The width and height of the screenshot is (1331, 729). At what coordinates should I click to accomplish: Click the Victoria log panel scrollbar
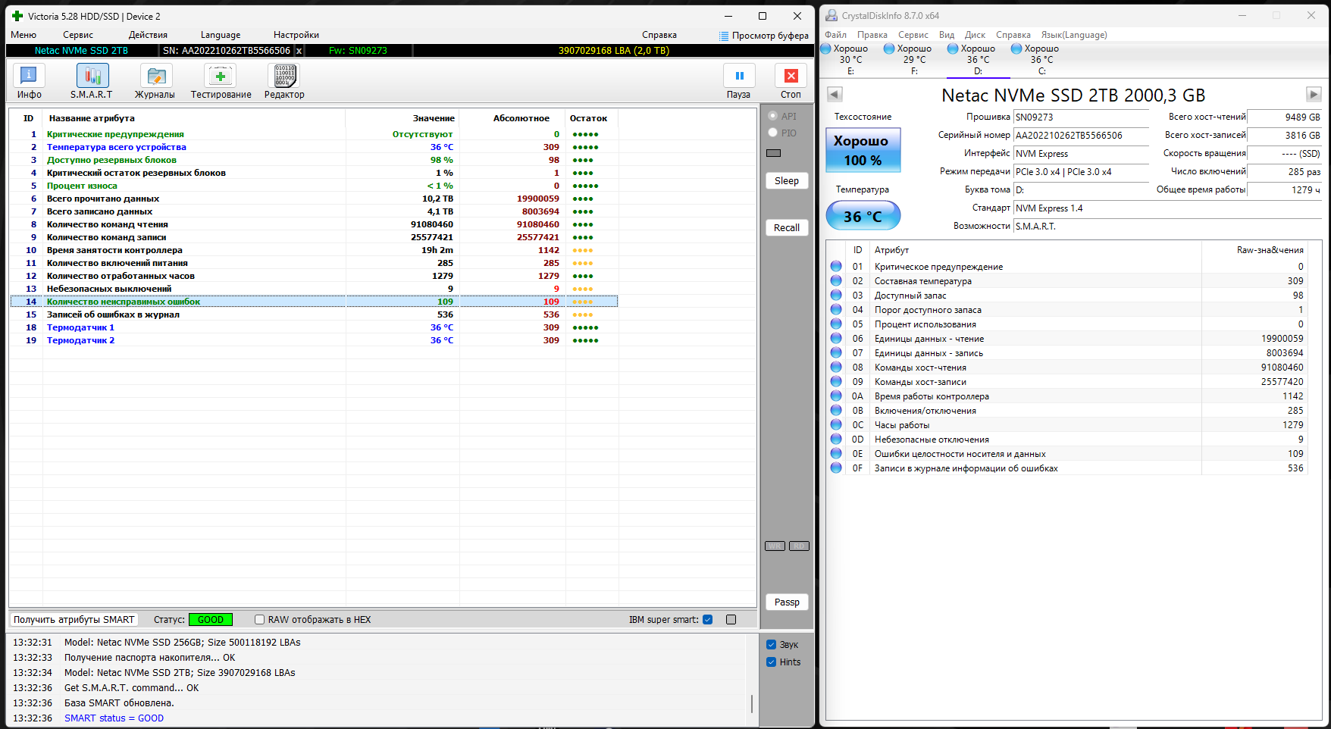tap(752, 704)
